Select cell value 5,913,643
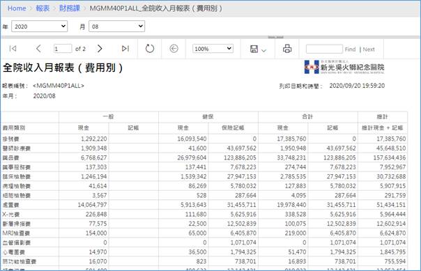This screenshot has width=421, height=271. (193, 205)
